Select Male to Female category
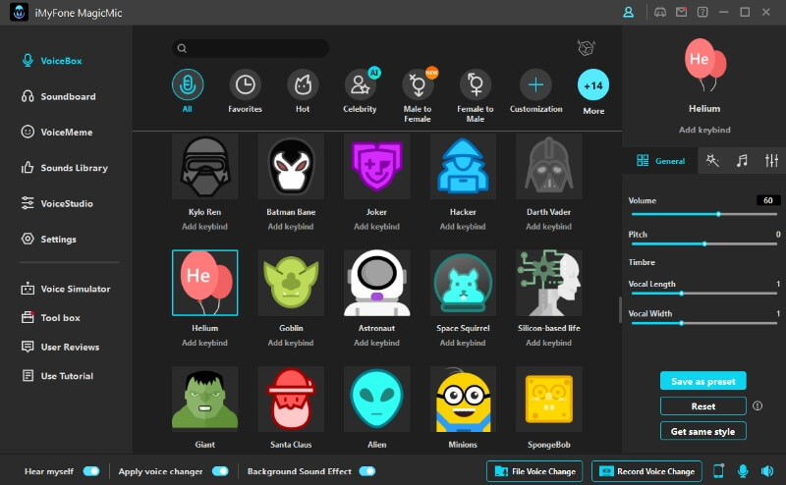Screen dimensions: 786x485 coord(417,95)
